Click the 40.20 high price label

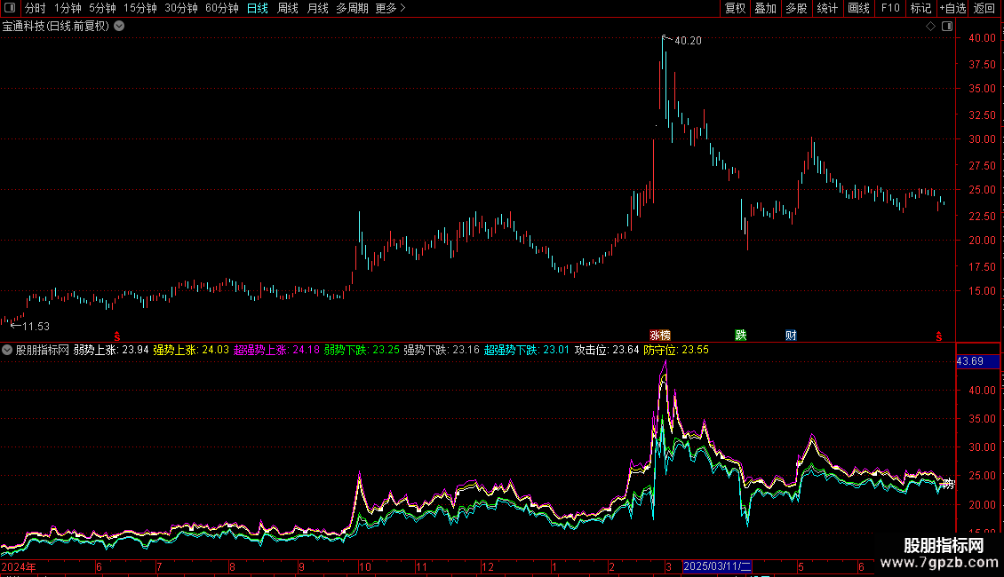pos(688,40)
